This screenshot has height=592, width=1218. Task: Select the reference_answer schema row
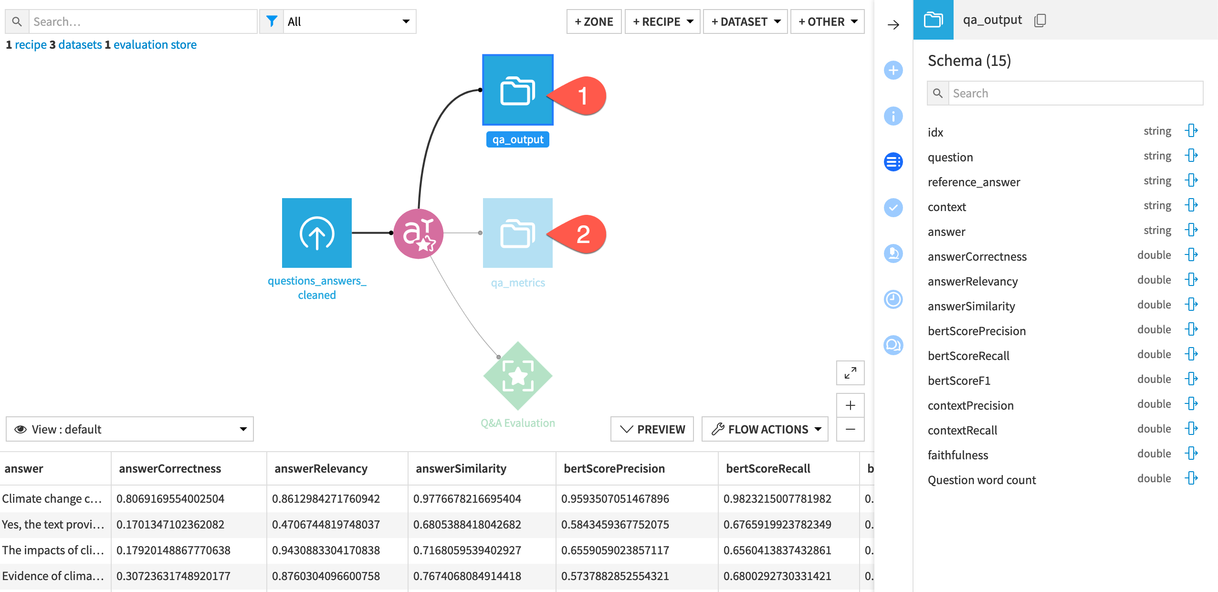click(x=1063, y=181)
